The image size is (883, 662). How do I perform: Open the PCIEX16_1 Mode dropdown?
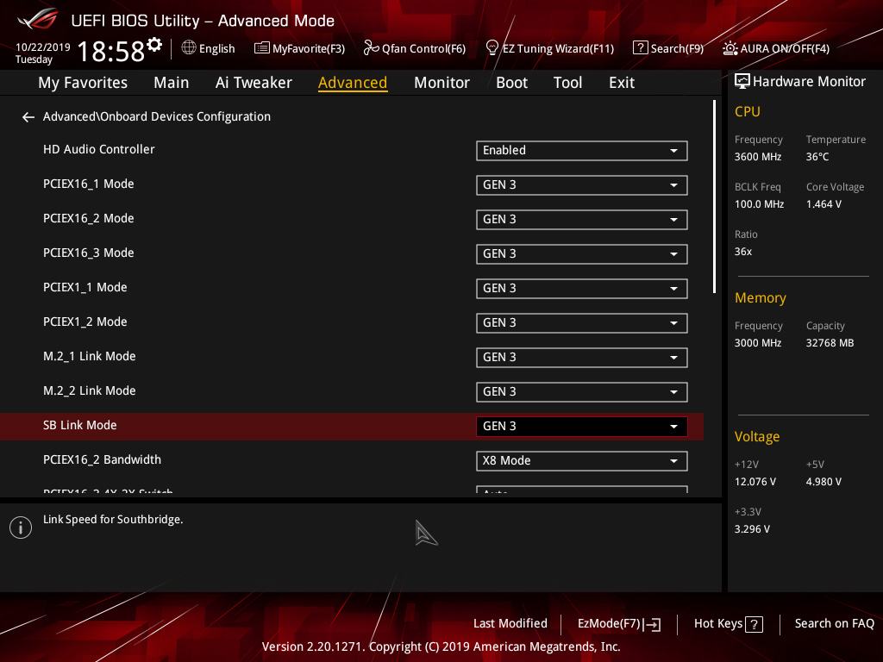tap(582, 185)
